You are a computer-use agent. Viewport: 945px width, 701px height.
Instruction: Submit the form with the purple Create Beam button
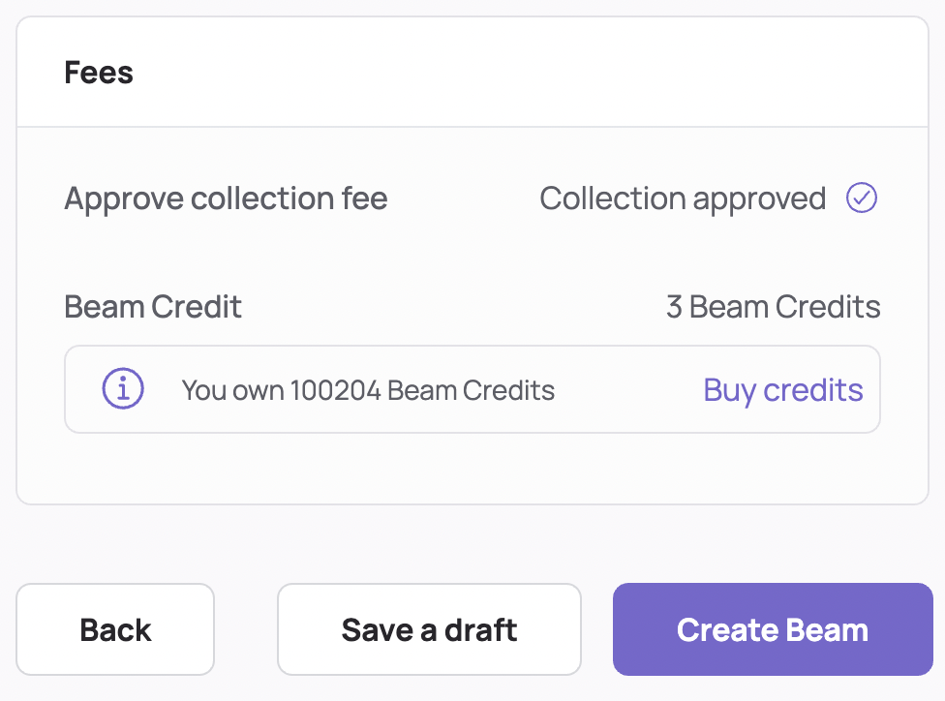(773, 629)
